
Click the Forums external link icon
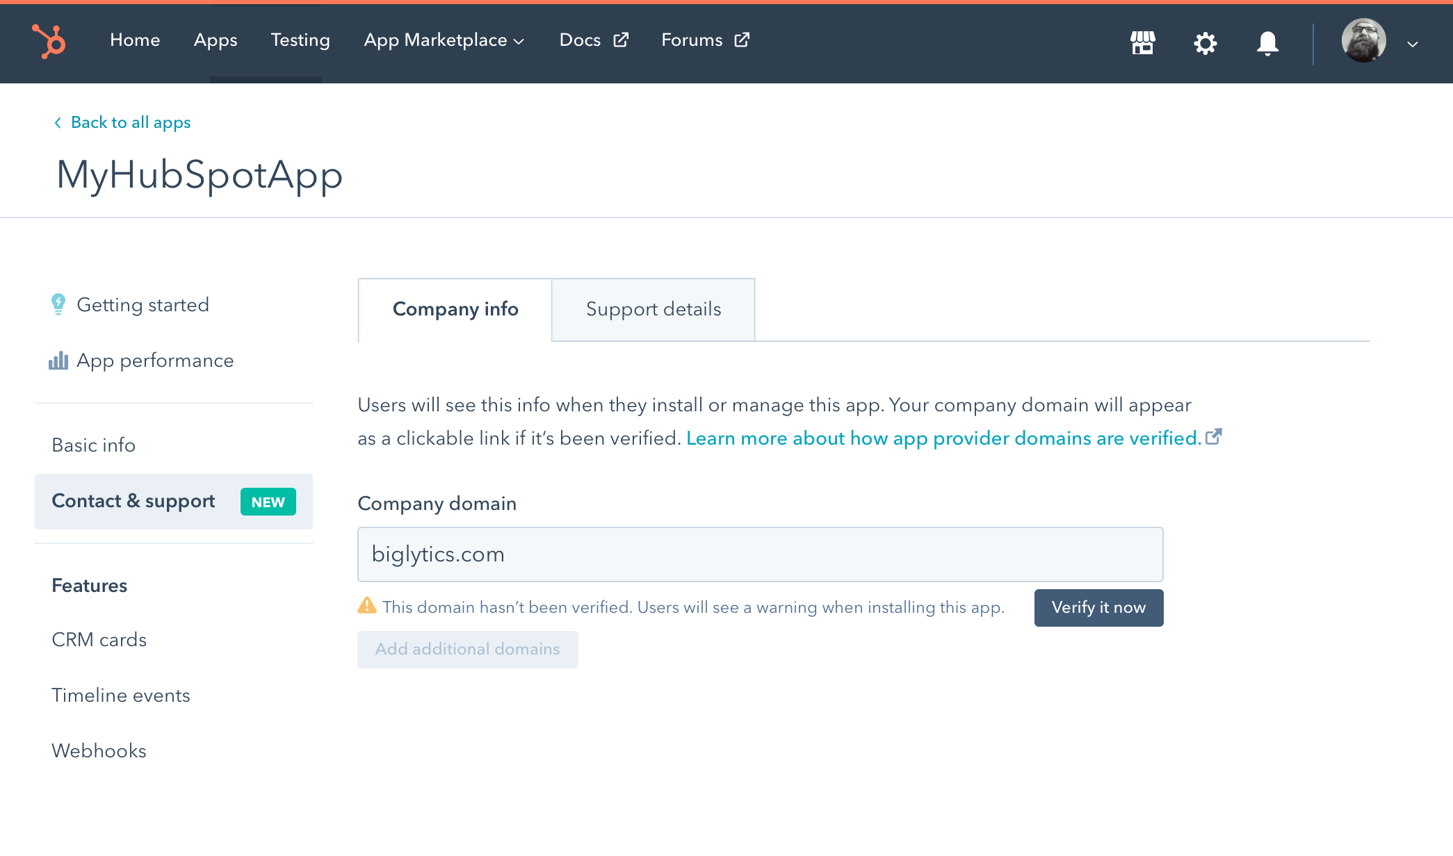742,40
